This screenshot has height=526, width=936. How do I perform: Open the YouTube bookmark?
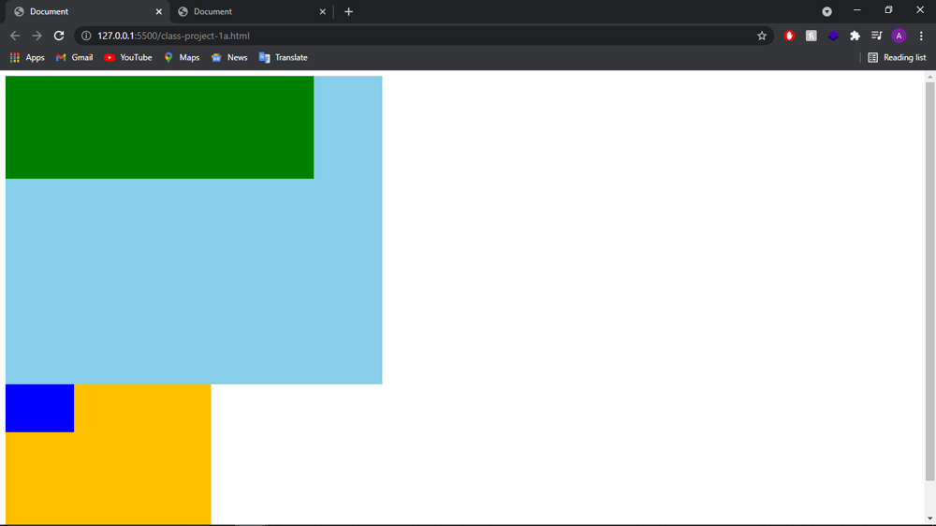click(x=128, y=57)
